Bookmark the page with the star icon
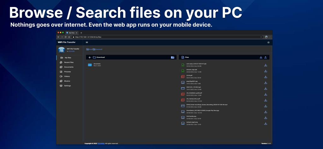The height and width of the screenshot is (149, 323). (261, 37)
